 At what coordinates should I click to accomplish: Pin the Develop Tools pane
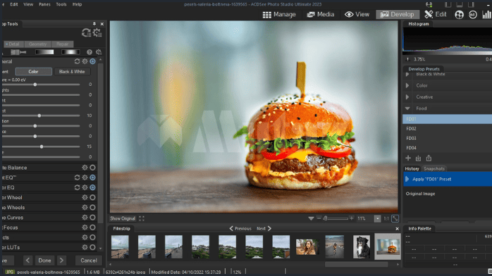click(x=94, y=24)
